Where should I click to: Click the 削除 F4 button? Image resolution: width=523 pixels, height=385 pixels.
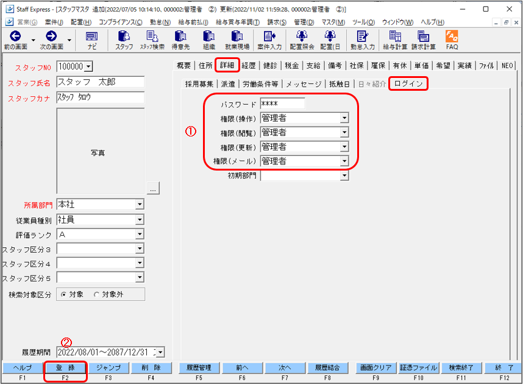(x=151, y=368)
